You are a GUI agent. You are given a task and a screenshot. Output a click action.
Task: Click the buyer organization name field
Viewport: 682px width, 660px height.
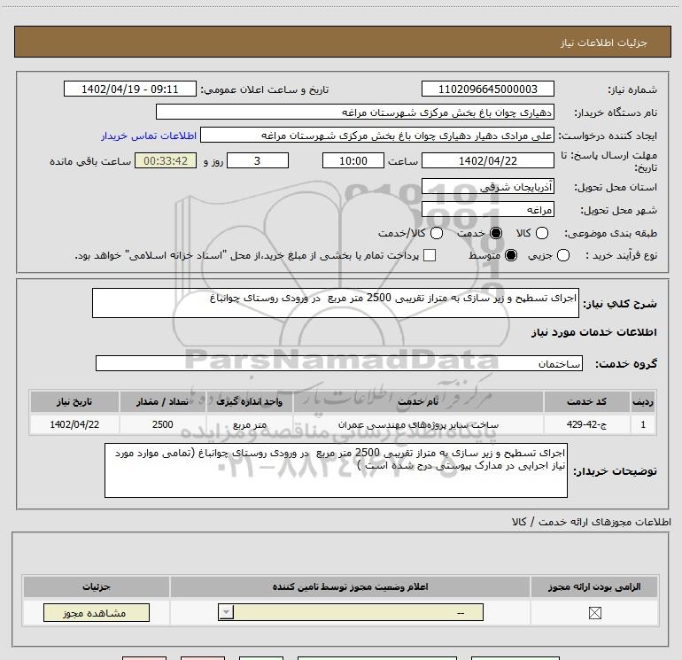[355, 113]
